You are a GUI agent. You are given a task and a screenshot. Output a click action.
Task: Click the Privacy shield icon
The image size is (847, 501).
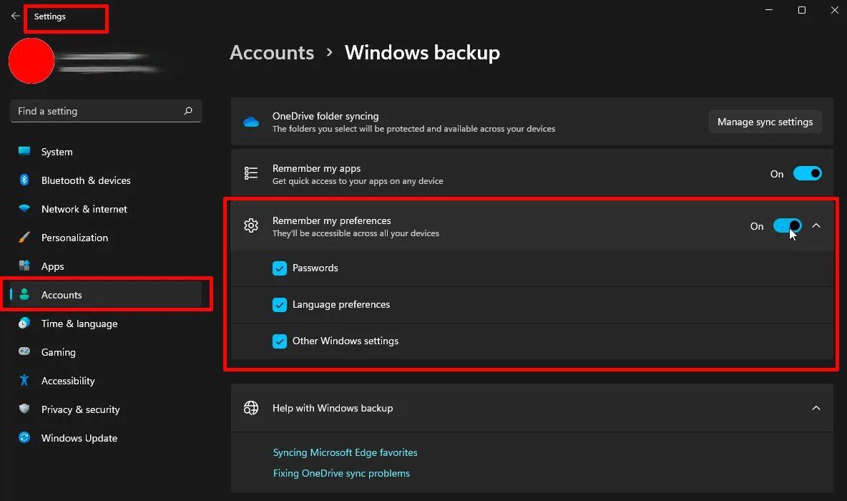24,409
